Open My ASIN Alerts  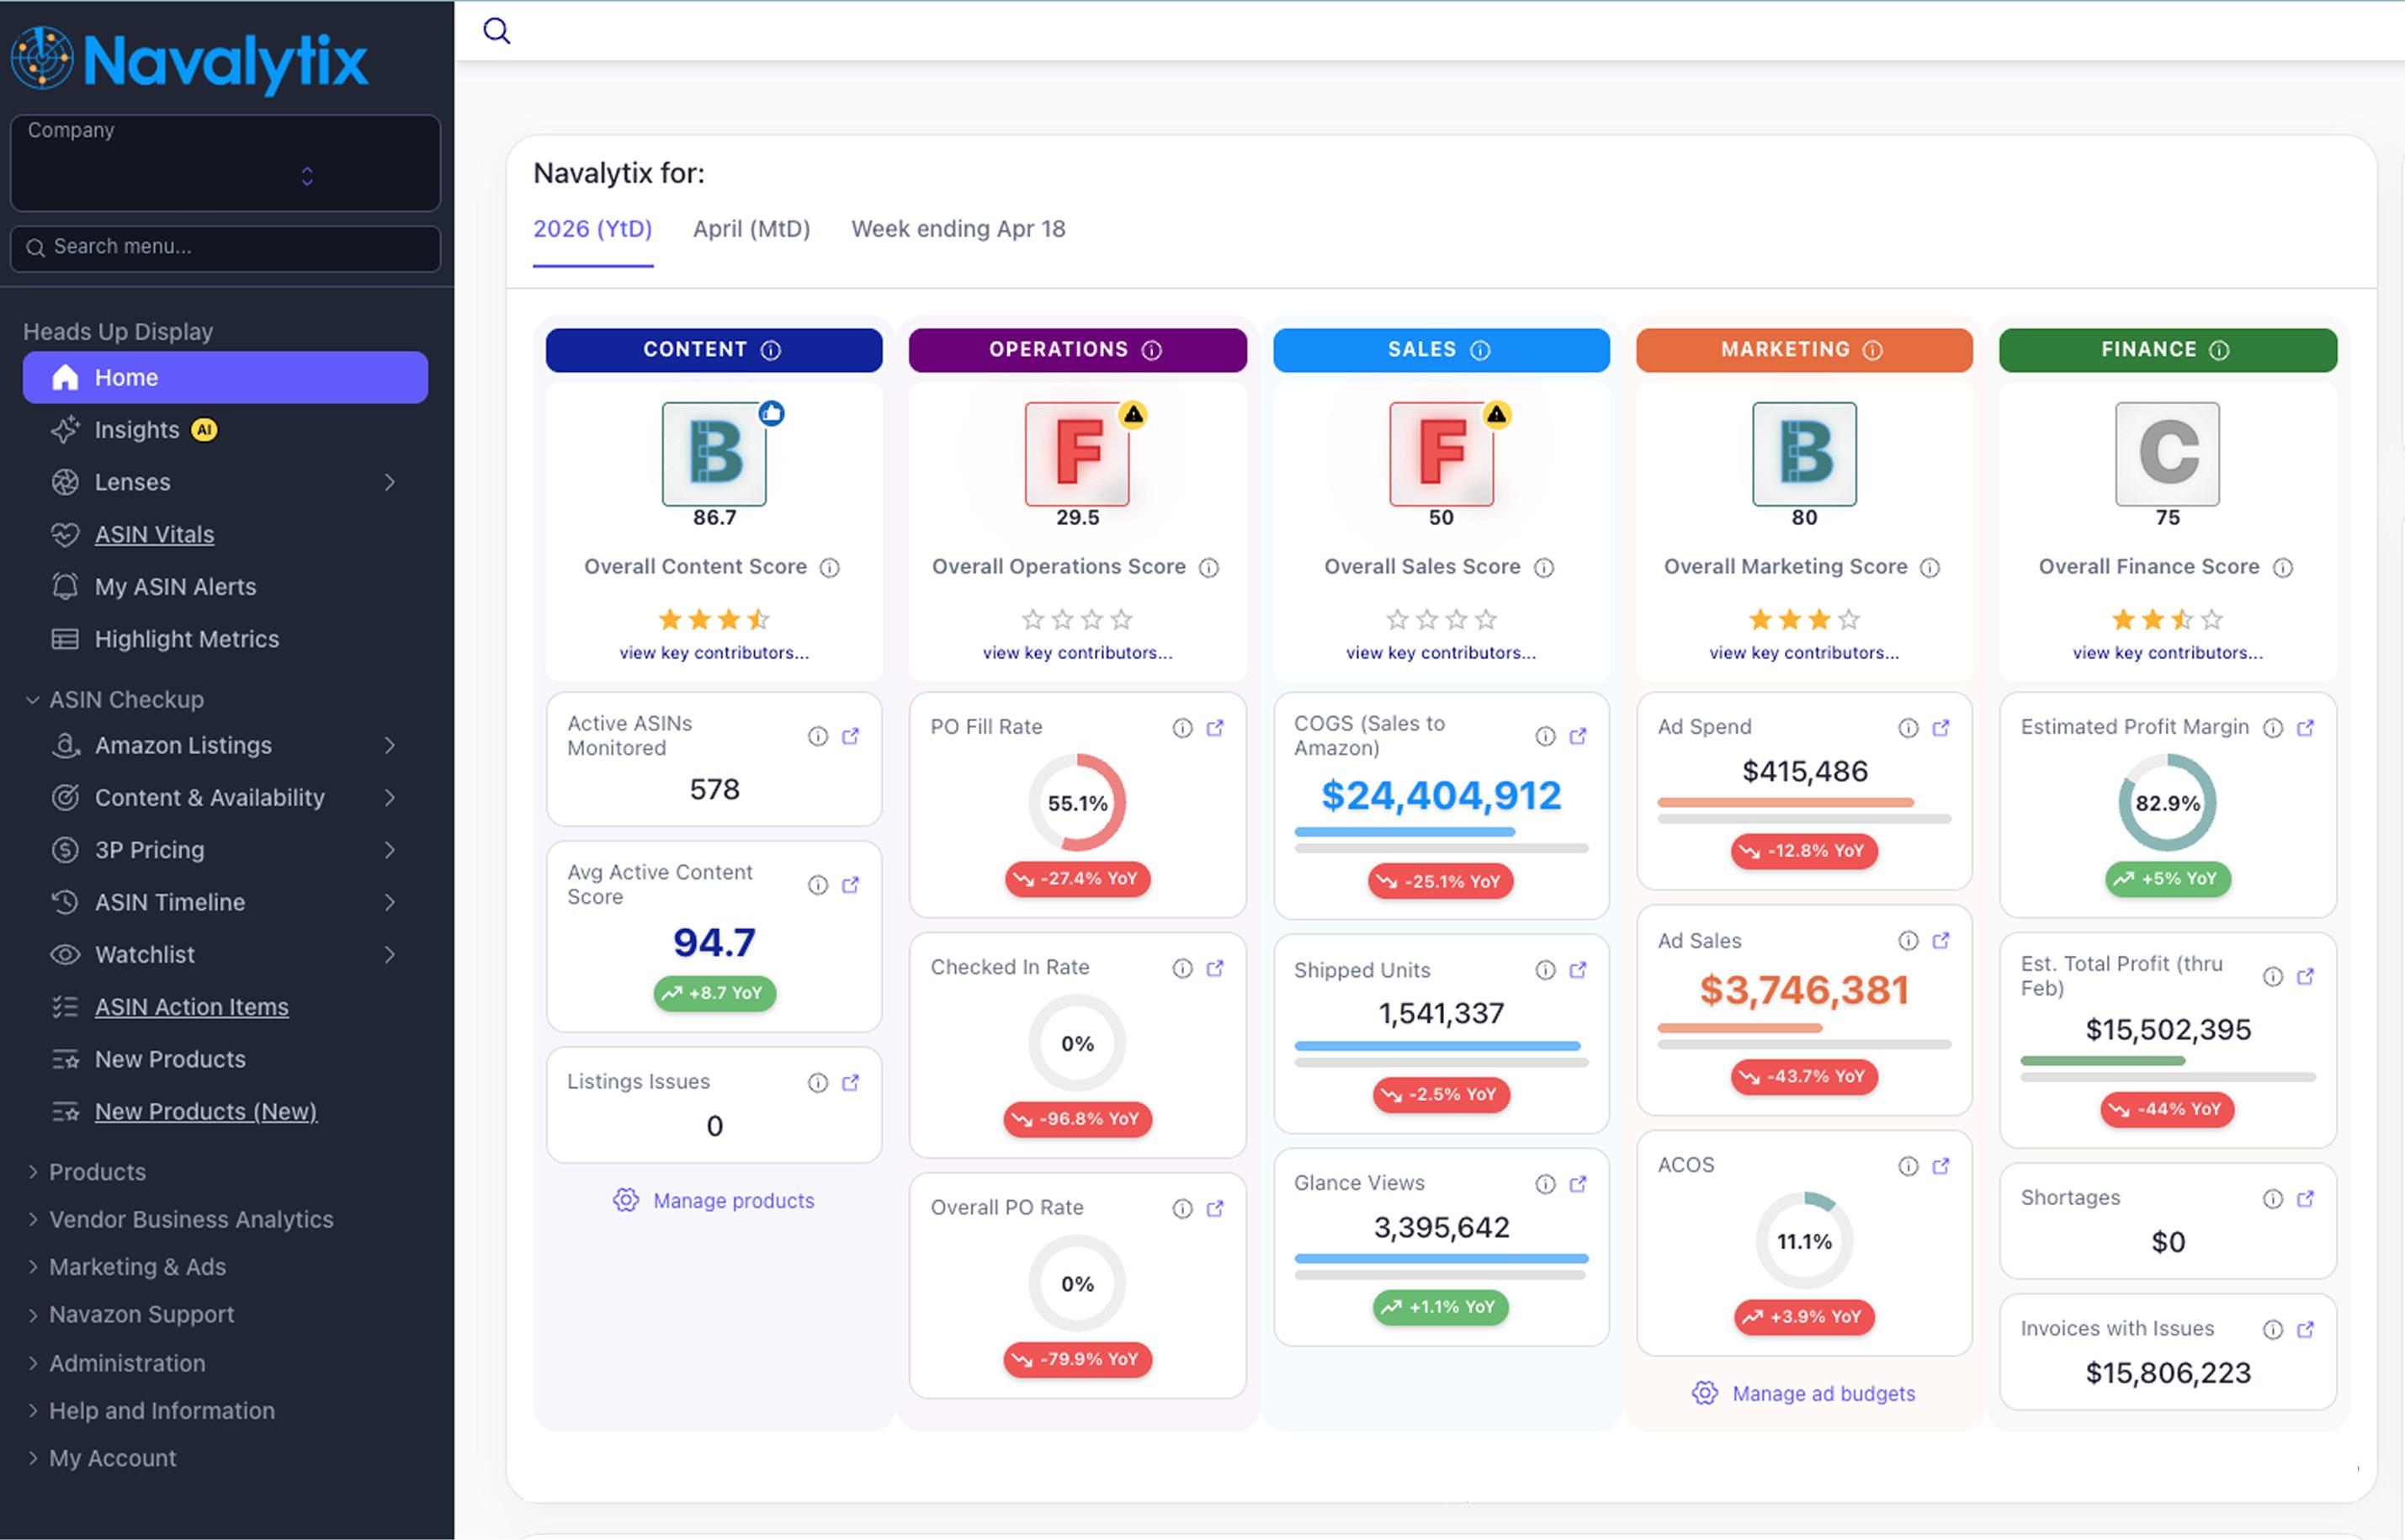[175, 587]
